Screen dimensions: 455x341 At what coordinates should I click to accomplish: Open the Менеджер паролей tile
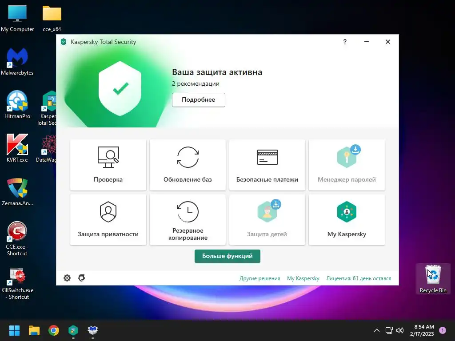pos(347,165)
